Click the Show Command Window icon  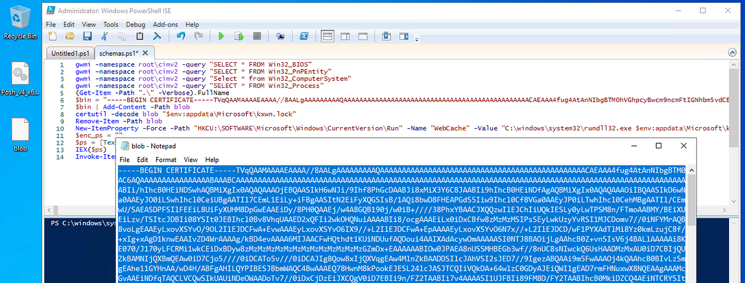[386, 36]
